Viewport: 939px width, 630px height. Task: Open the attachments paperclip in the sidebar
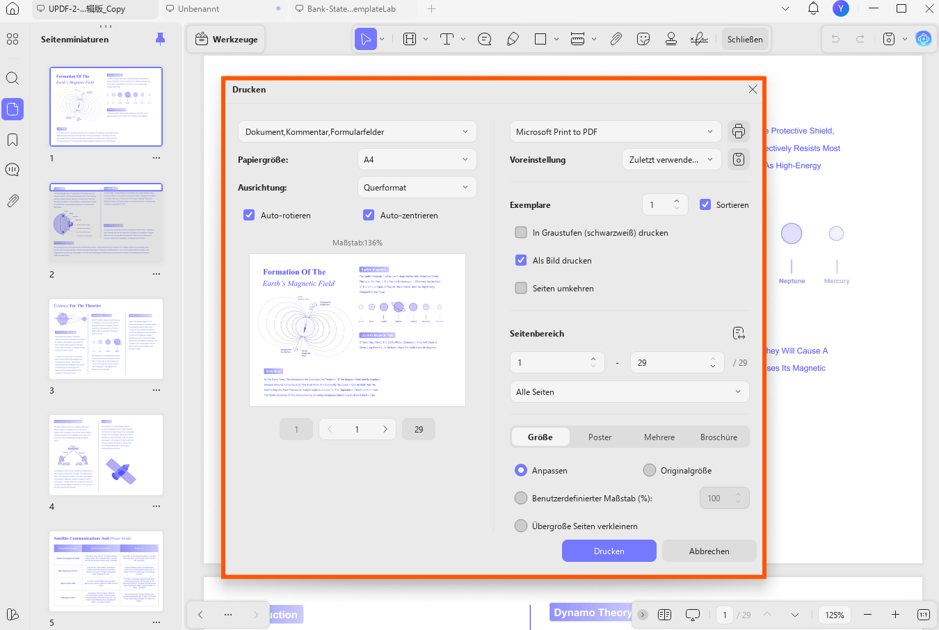[x=13, y=201]
